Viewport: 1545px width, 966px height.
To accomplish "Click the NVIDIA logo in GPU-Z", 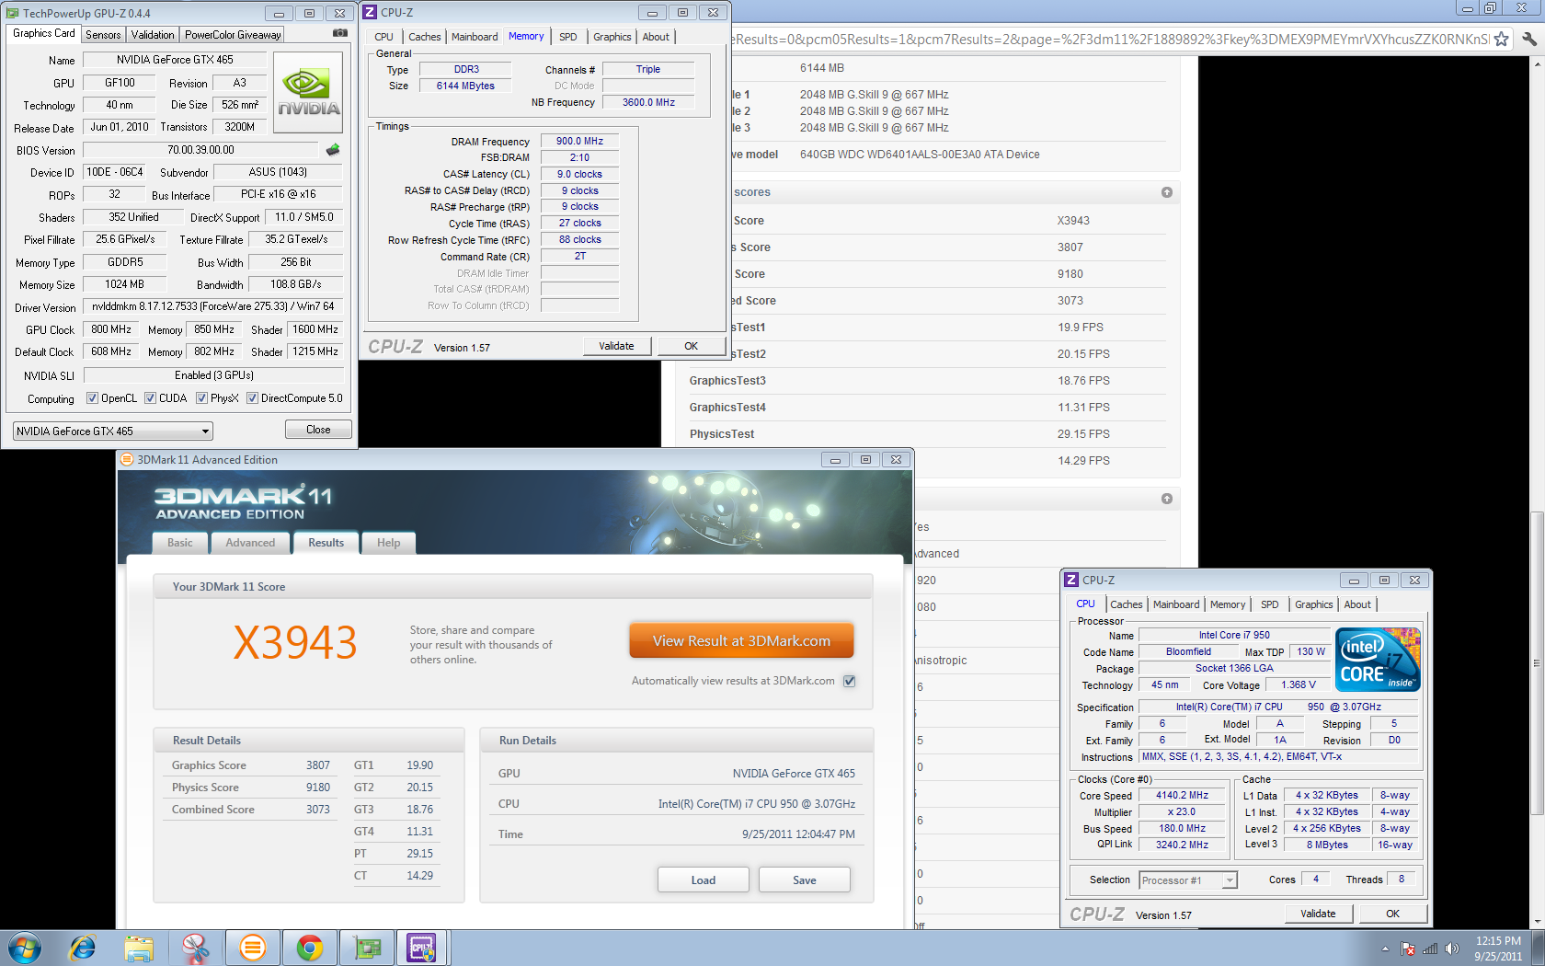I will pyautogui.click(x=309, y=93).
